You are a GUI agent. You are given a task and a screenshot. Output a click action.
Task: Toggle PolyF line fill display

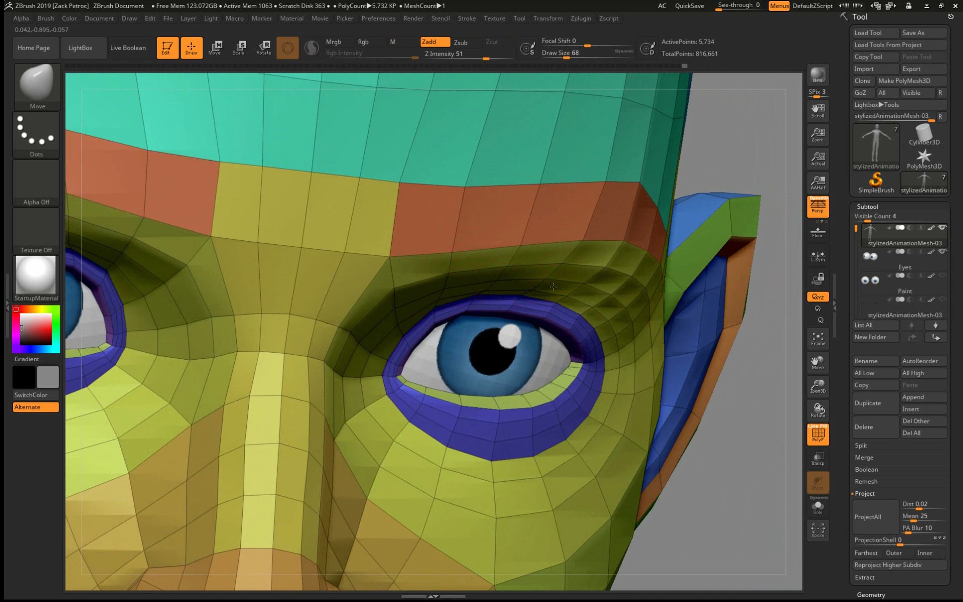pyautogui.click(x=817, y=435)
